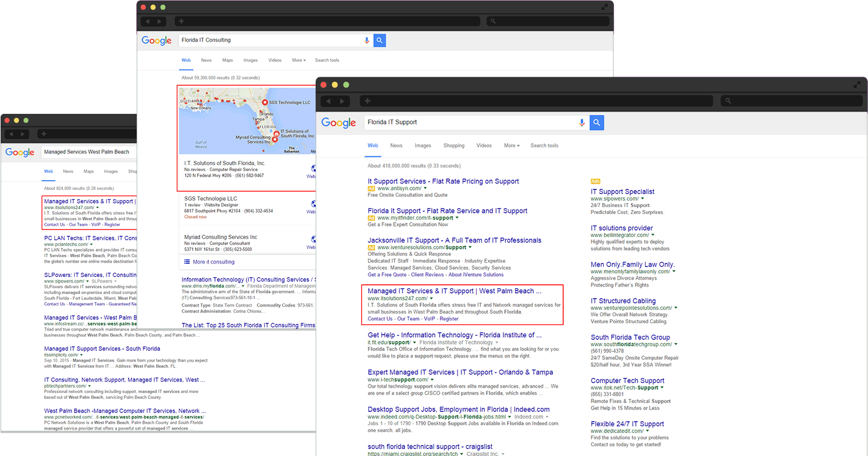Viewport: 868px width, 456px height.
Task: Select News tab in Florida IT Support window
Action: point(396,145)
